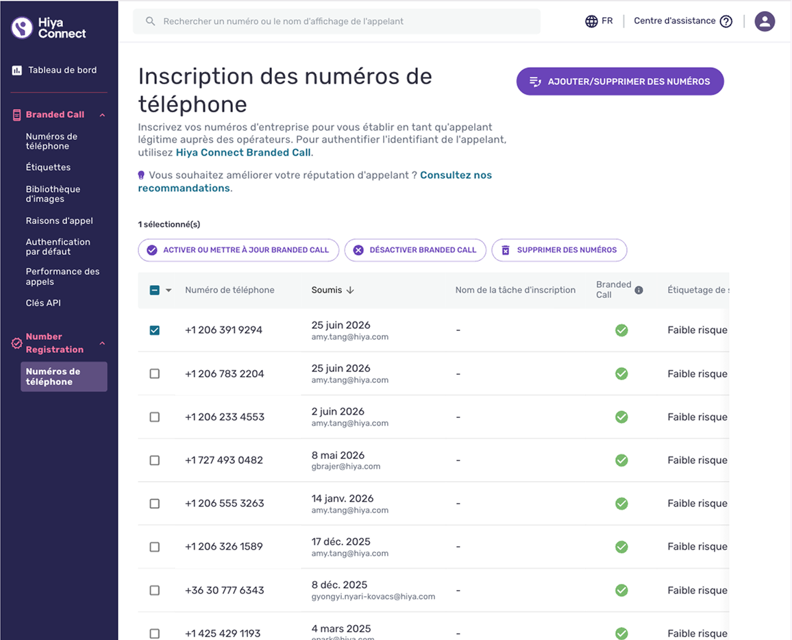
Task: Open Étiquettes in the sidebar
Action: pos(48,167)
